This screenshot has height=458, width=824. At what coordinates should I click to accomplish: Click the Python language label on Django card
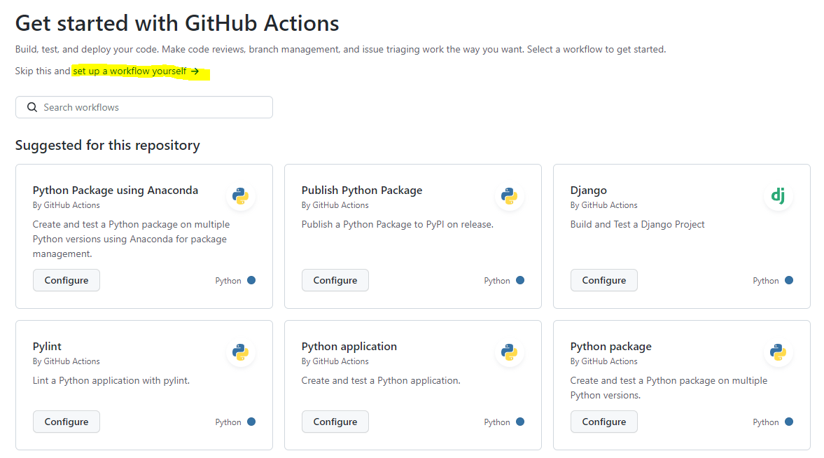[766, 281]
